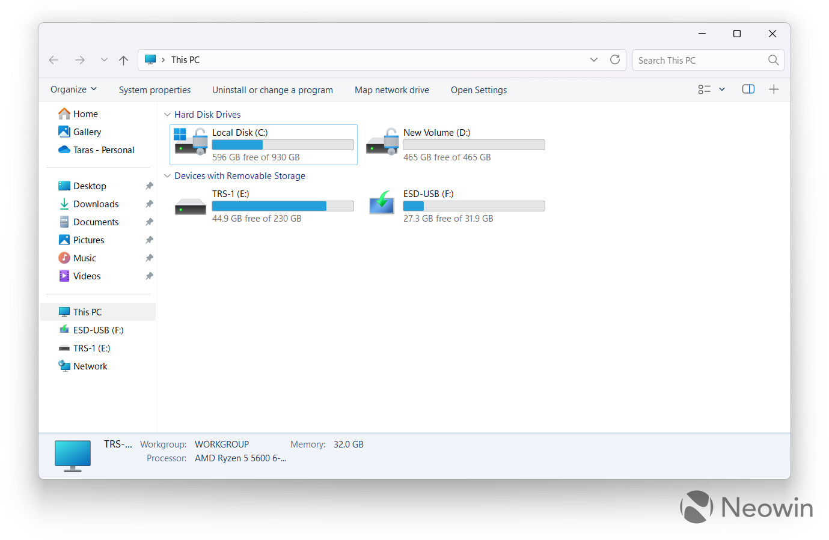
Task: Click '27.3 GB free of 31.9 GB' text
Action: [x=448, y=219]
